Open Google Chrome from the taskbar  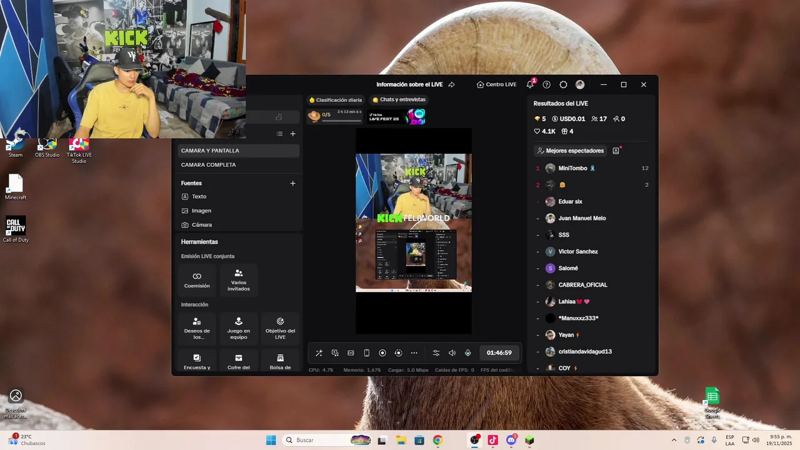[437, 440]
